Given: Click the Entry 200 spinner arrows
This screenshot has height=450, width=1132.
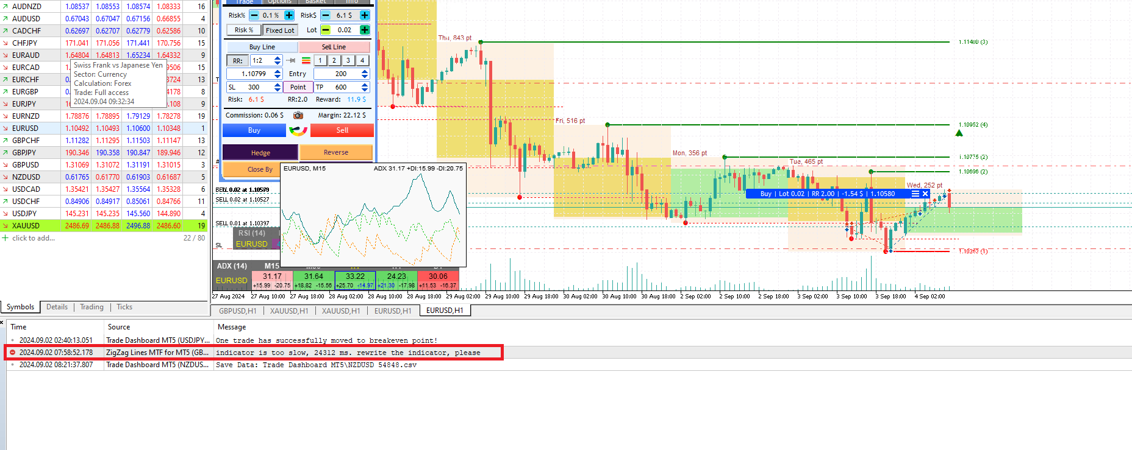Looking at the screenshot, I should [x=365, y=74].
